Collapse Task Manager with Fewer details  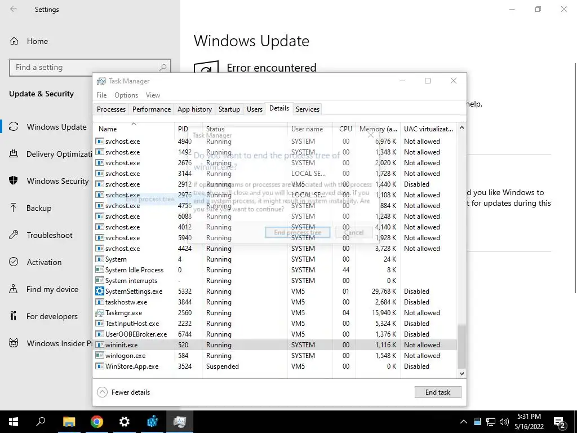pyautogui.click(x=123, y=392)
